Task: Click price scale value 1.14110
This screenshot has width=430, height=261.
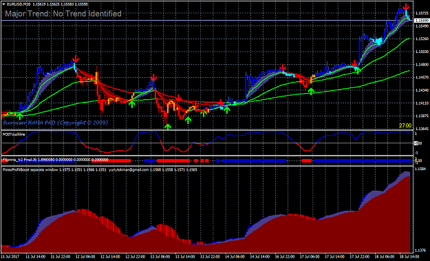Action: click(x=422, y=103)
